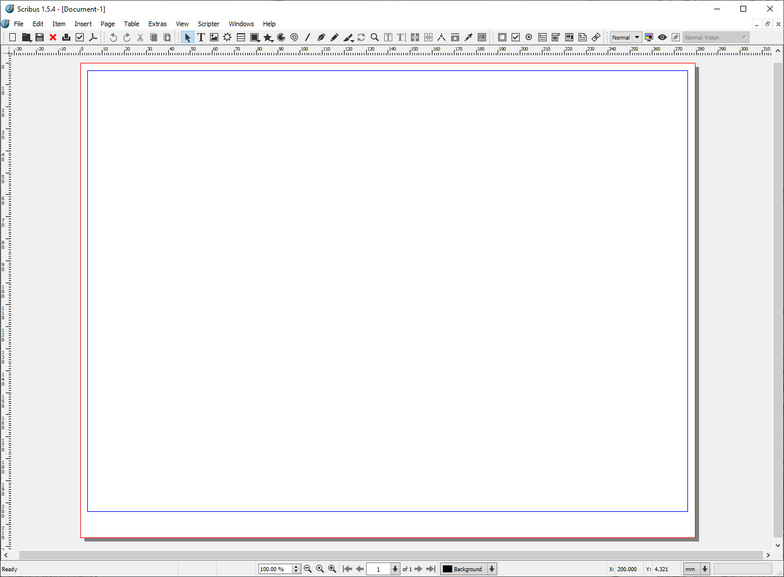
Task: Open the mm units dropdown
Action: pos(705,569)
